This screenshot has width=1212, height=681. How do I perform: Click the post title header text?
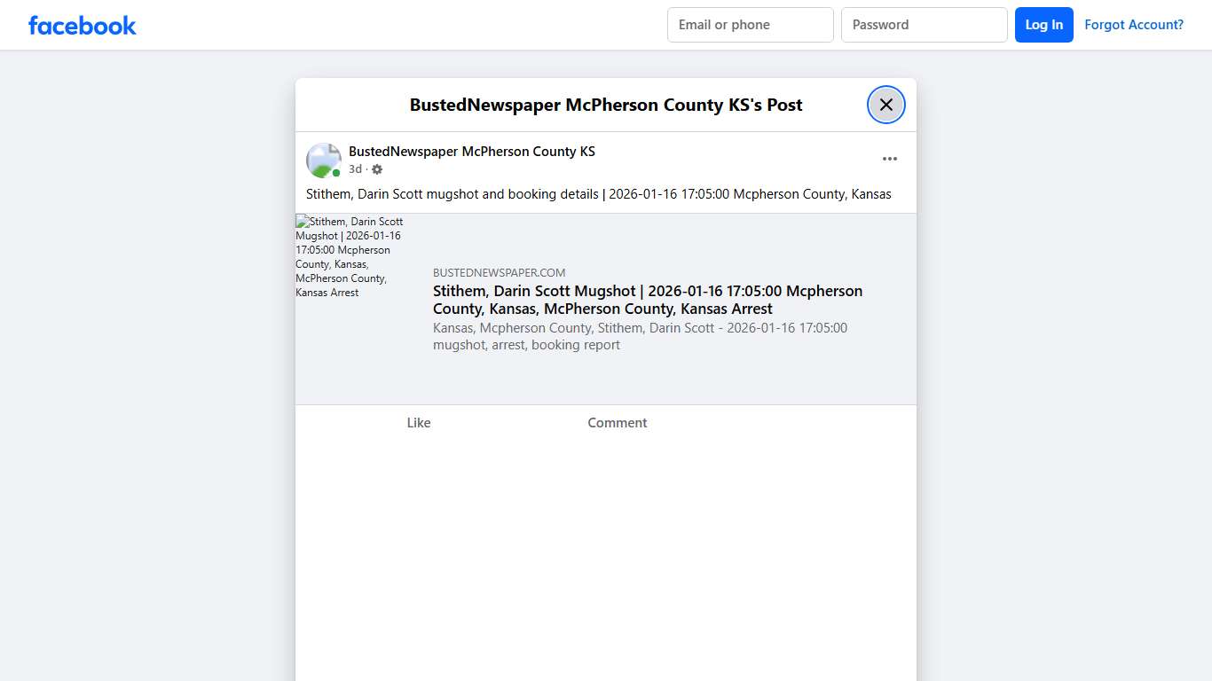(x=605, y=105)
